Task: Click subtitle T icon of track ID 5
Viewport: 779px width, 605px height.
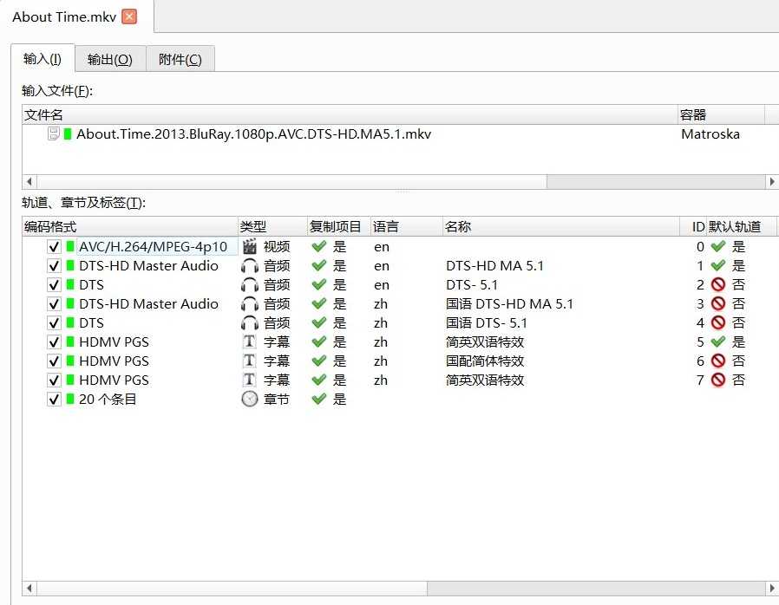Action: (x=249, y=342)
